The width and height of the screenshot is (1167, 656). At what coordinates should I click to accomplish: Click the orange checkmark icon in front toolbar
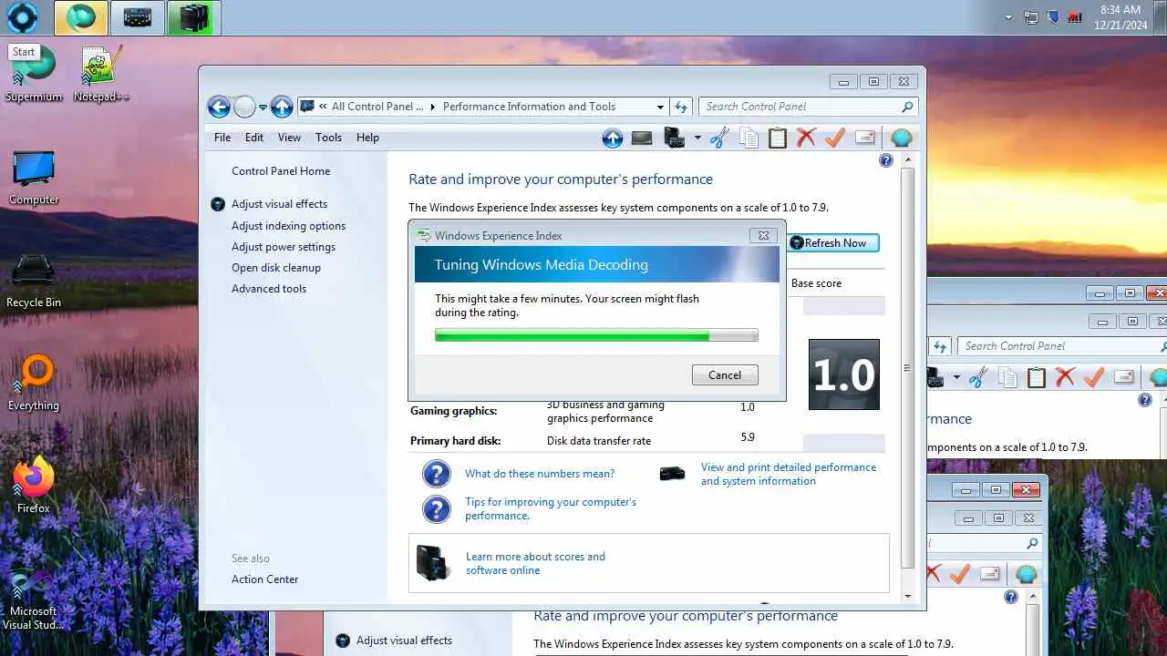(x=835, y=138)
